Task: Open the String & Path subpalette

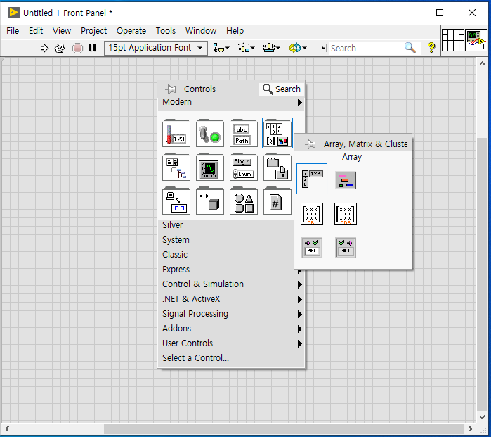Action: (x=244, y=133)
